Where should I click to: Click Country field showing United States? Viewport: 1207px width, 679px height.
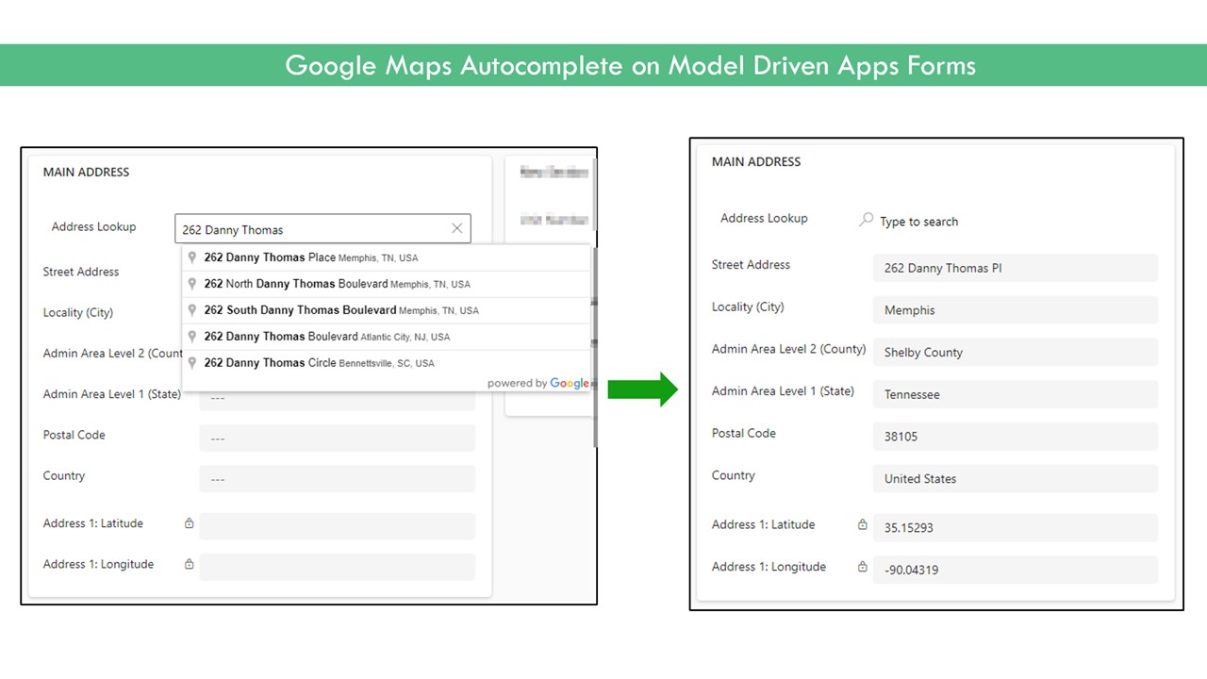(x=1015, y=478)
